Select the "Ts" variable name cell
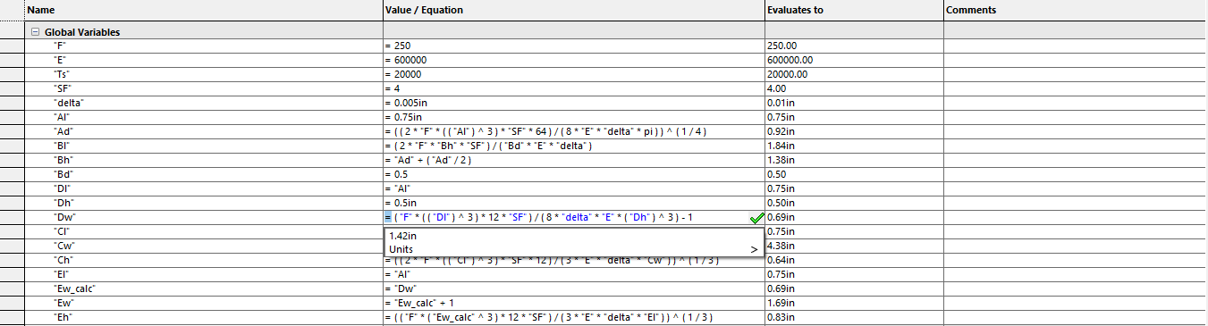The image size is (1208, 326). tap(203, 74)
